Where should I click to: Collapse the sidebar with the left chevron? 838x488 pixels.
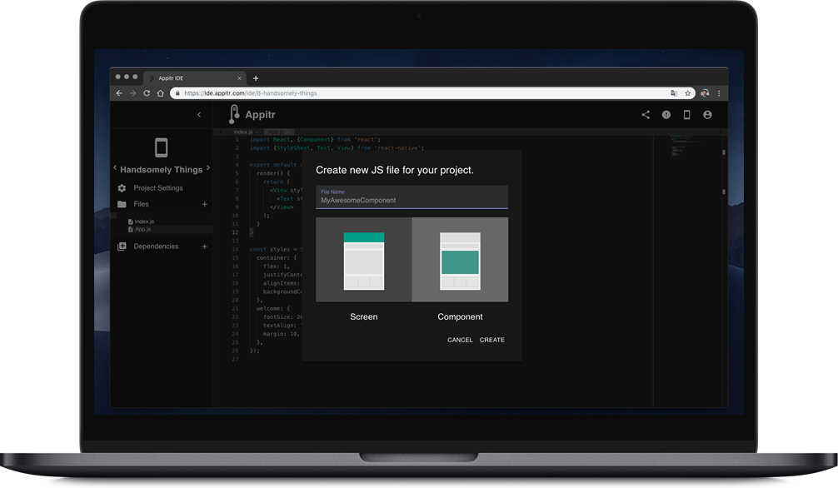(199, 115)
